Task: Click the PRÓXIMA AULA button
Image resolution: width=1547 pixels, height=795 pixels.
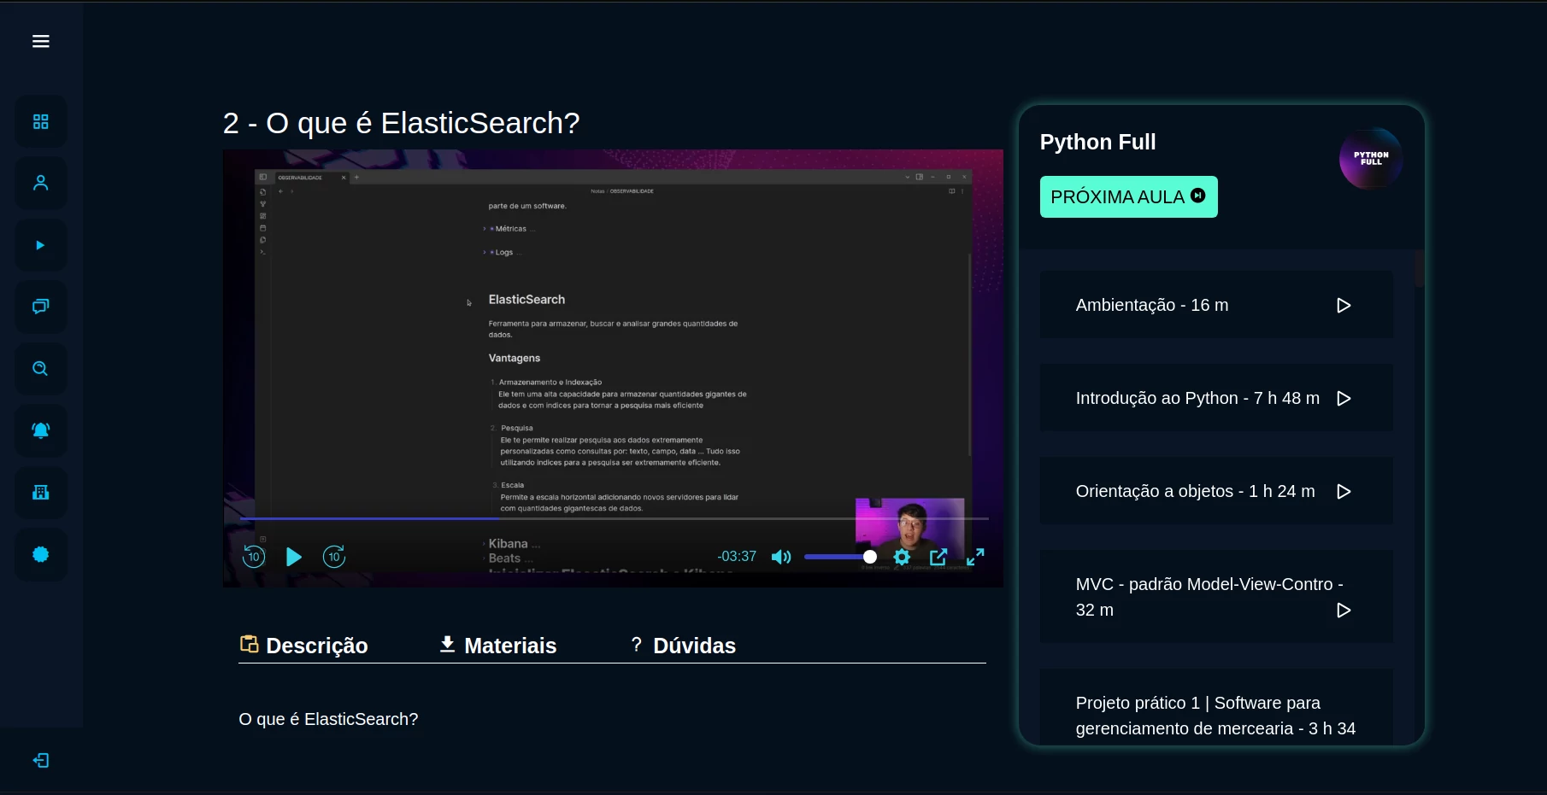Action: (1128, 196)
